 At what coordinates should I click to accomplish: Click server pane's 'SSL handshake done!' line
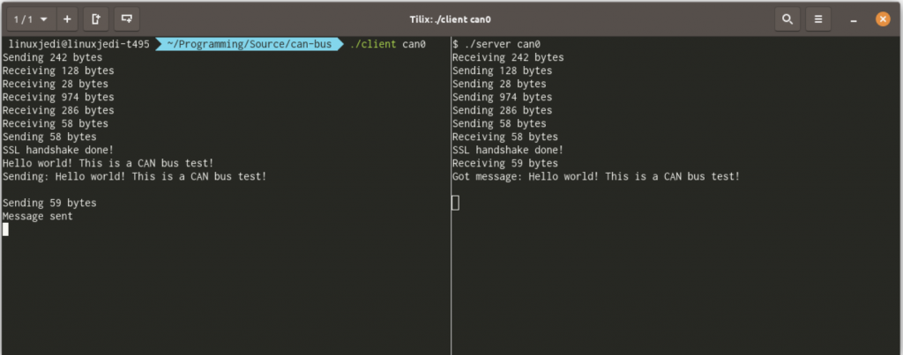point(508,150)
